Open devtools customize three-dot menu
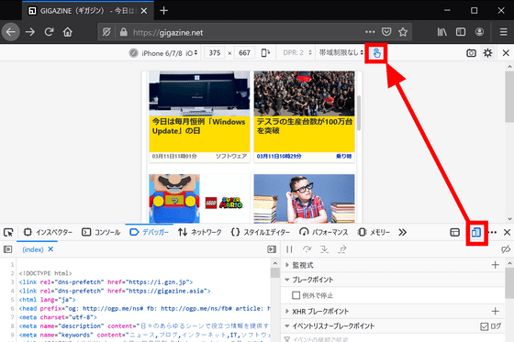 [492, 232]
